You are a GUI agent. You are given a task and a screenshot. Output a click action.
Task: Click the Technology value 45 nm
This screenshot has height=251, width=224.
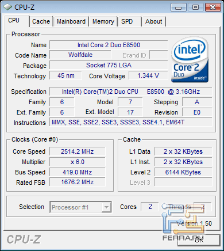65,75
